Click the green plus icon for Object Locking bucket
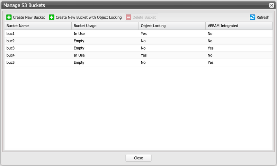 (52, 17)
